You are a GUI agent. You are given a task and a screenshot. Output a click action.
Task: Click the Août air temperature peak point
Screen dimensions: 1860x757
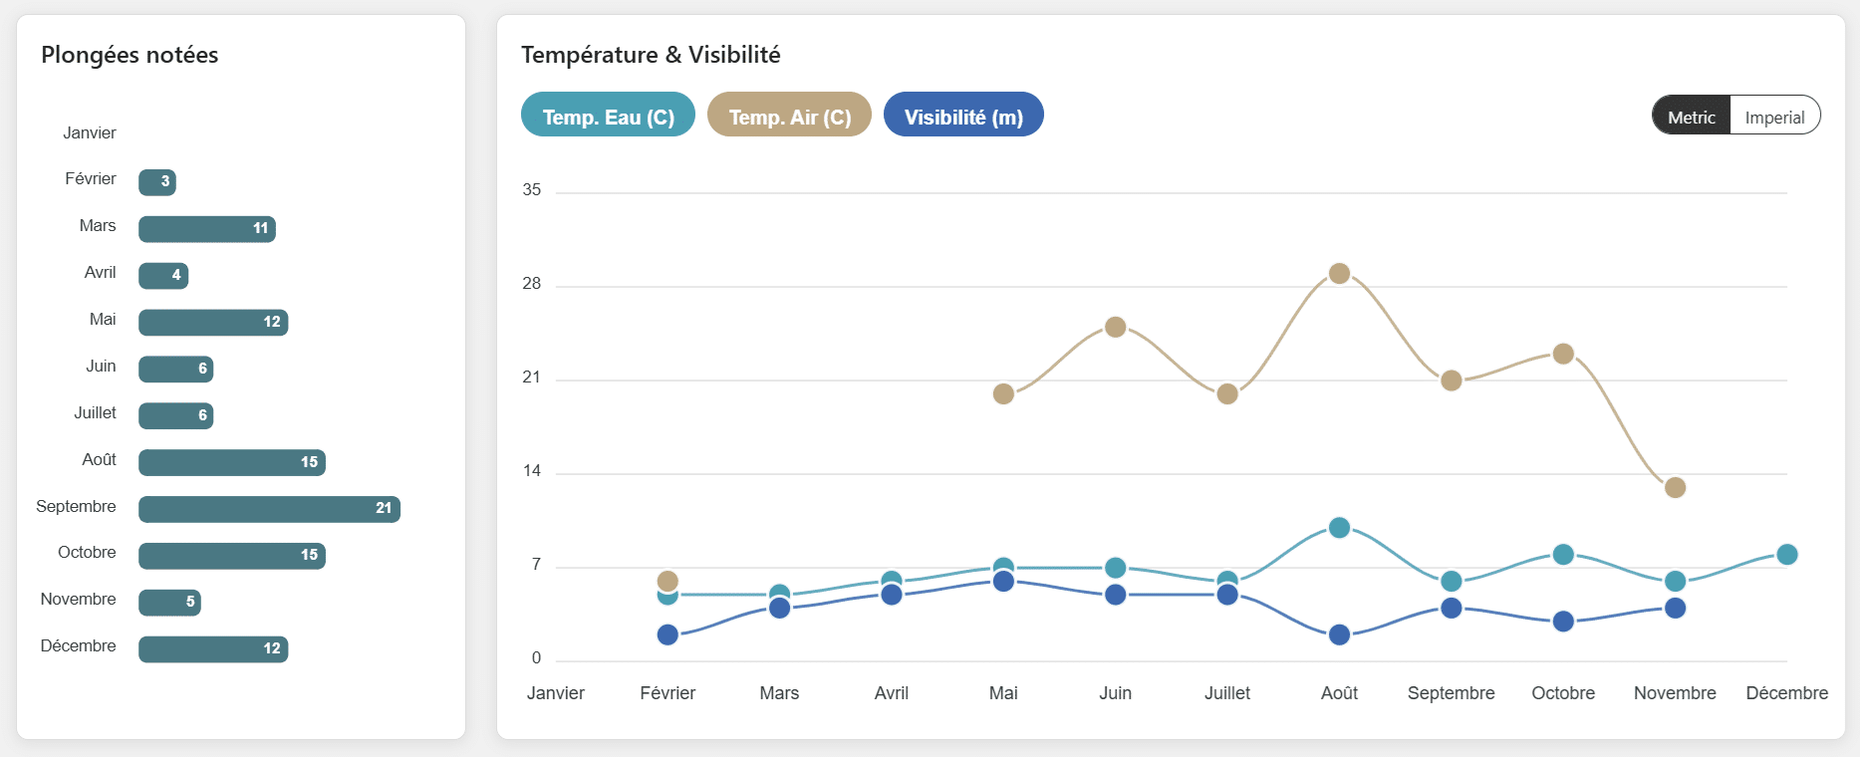click(1339, 274)
